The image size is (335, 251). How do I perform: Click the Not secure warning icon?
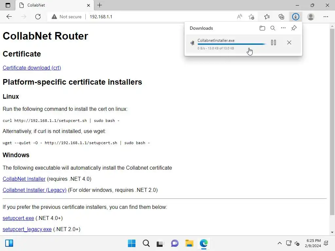pos(54,17)
